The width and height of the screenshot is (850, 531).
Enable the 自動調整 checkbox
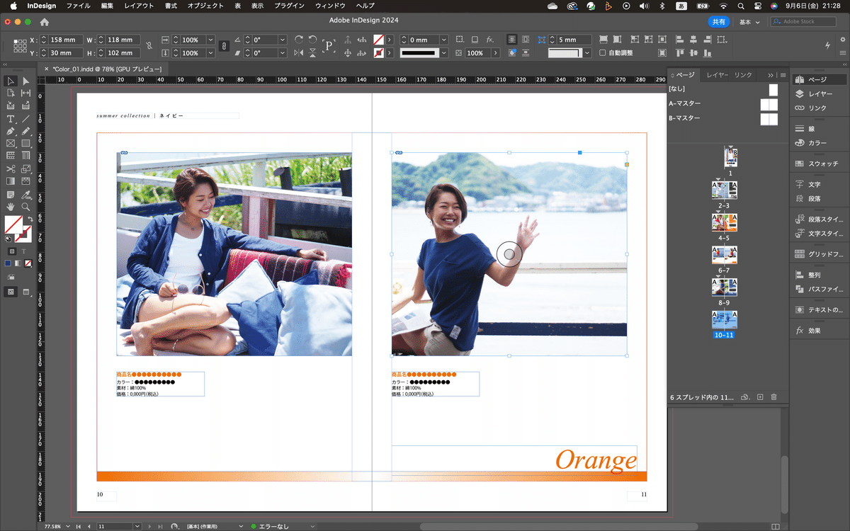(603, 53)
